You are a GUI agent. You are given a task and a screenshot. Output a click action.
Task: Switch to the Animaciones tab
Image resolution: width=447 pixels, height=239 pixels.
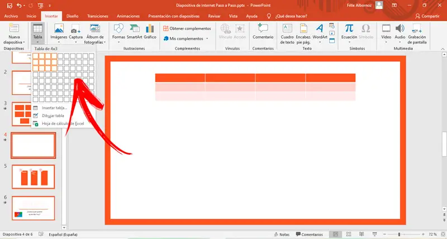coord(128,16)
